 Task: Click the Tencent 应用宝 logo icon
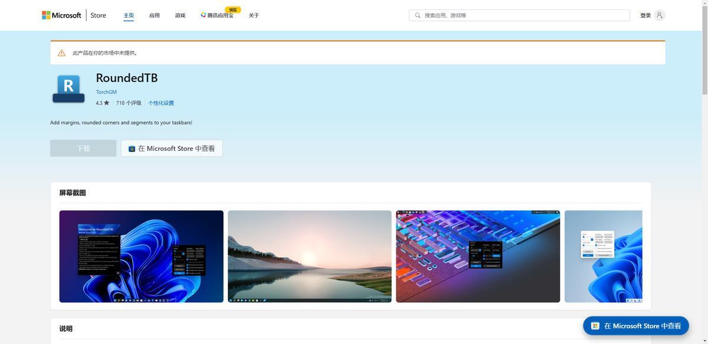(x=204, y=15)
